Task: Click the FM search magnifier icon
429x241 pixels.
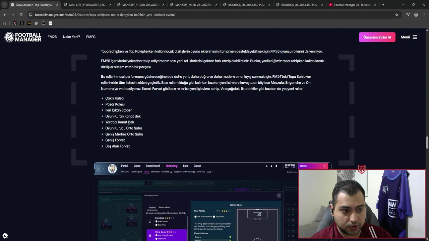Action: click(x=267, y=166)
